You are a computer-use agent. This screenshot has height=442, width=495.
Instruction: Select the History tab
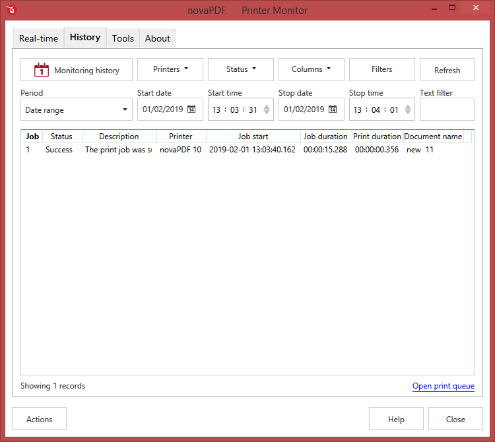point(85,37)
